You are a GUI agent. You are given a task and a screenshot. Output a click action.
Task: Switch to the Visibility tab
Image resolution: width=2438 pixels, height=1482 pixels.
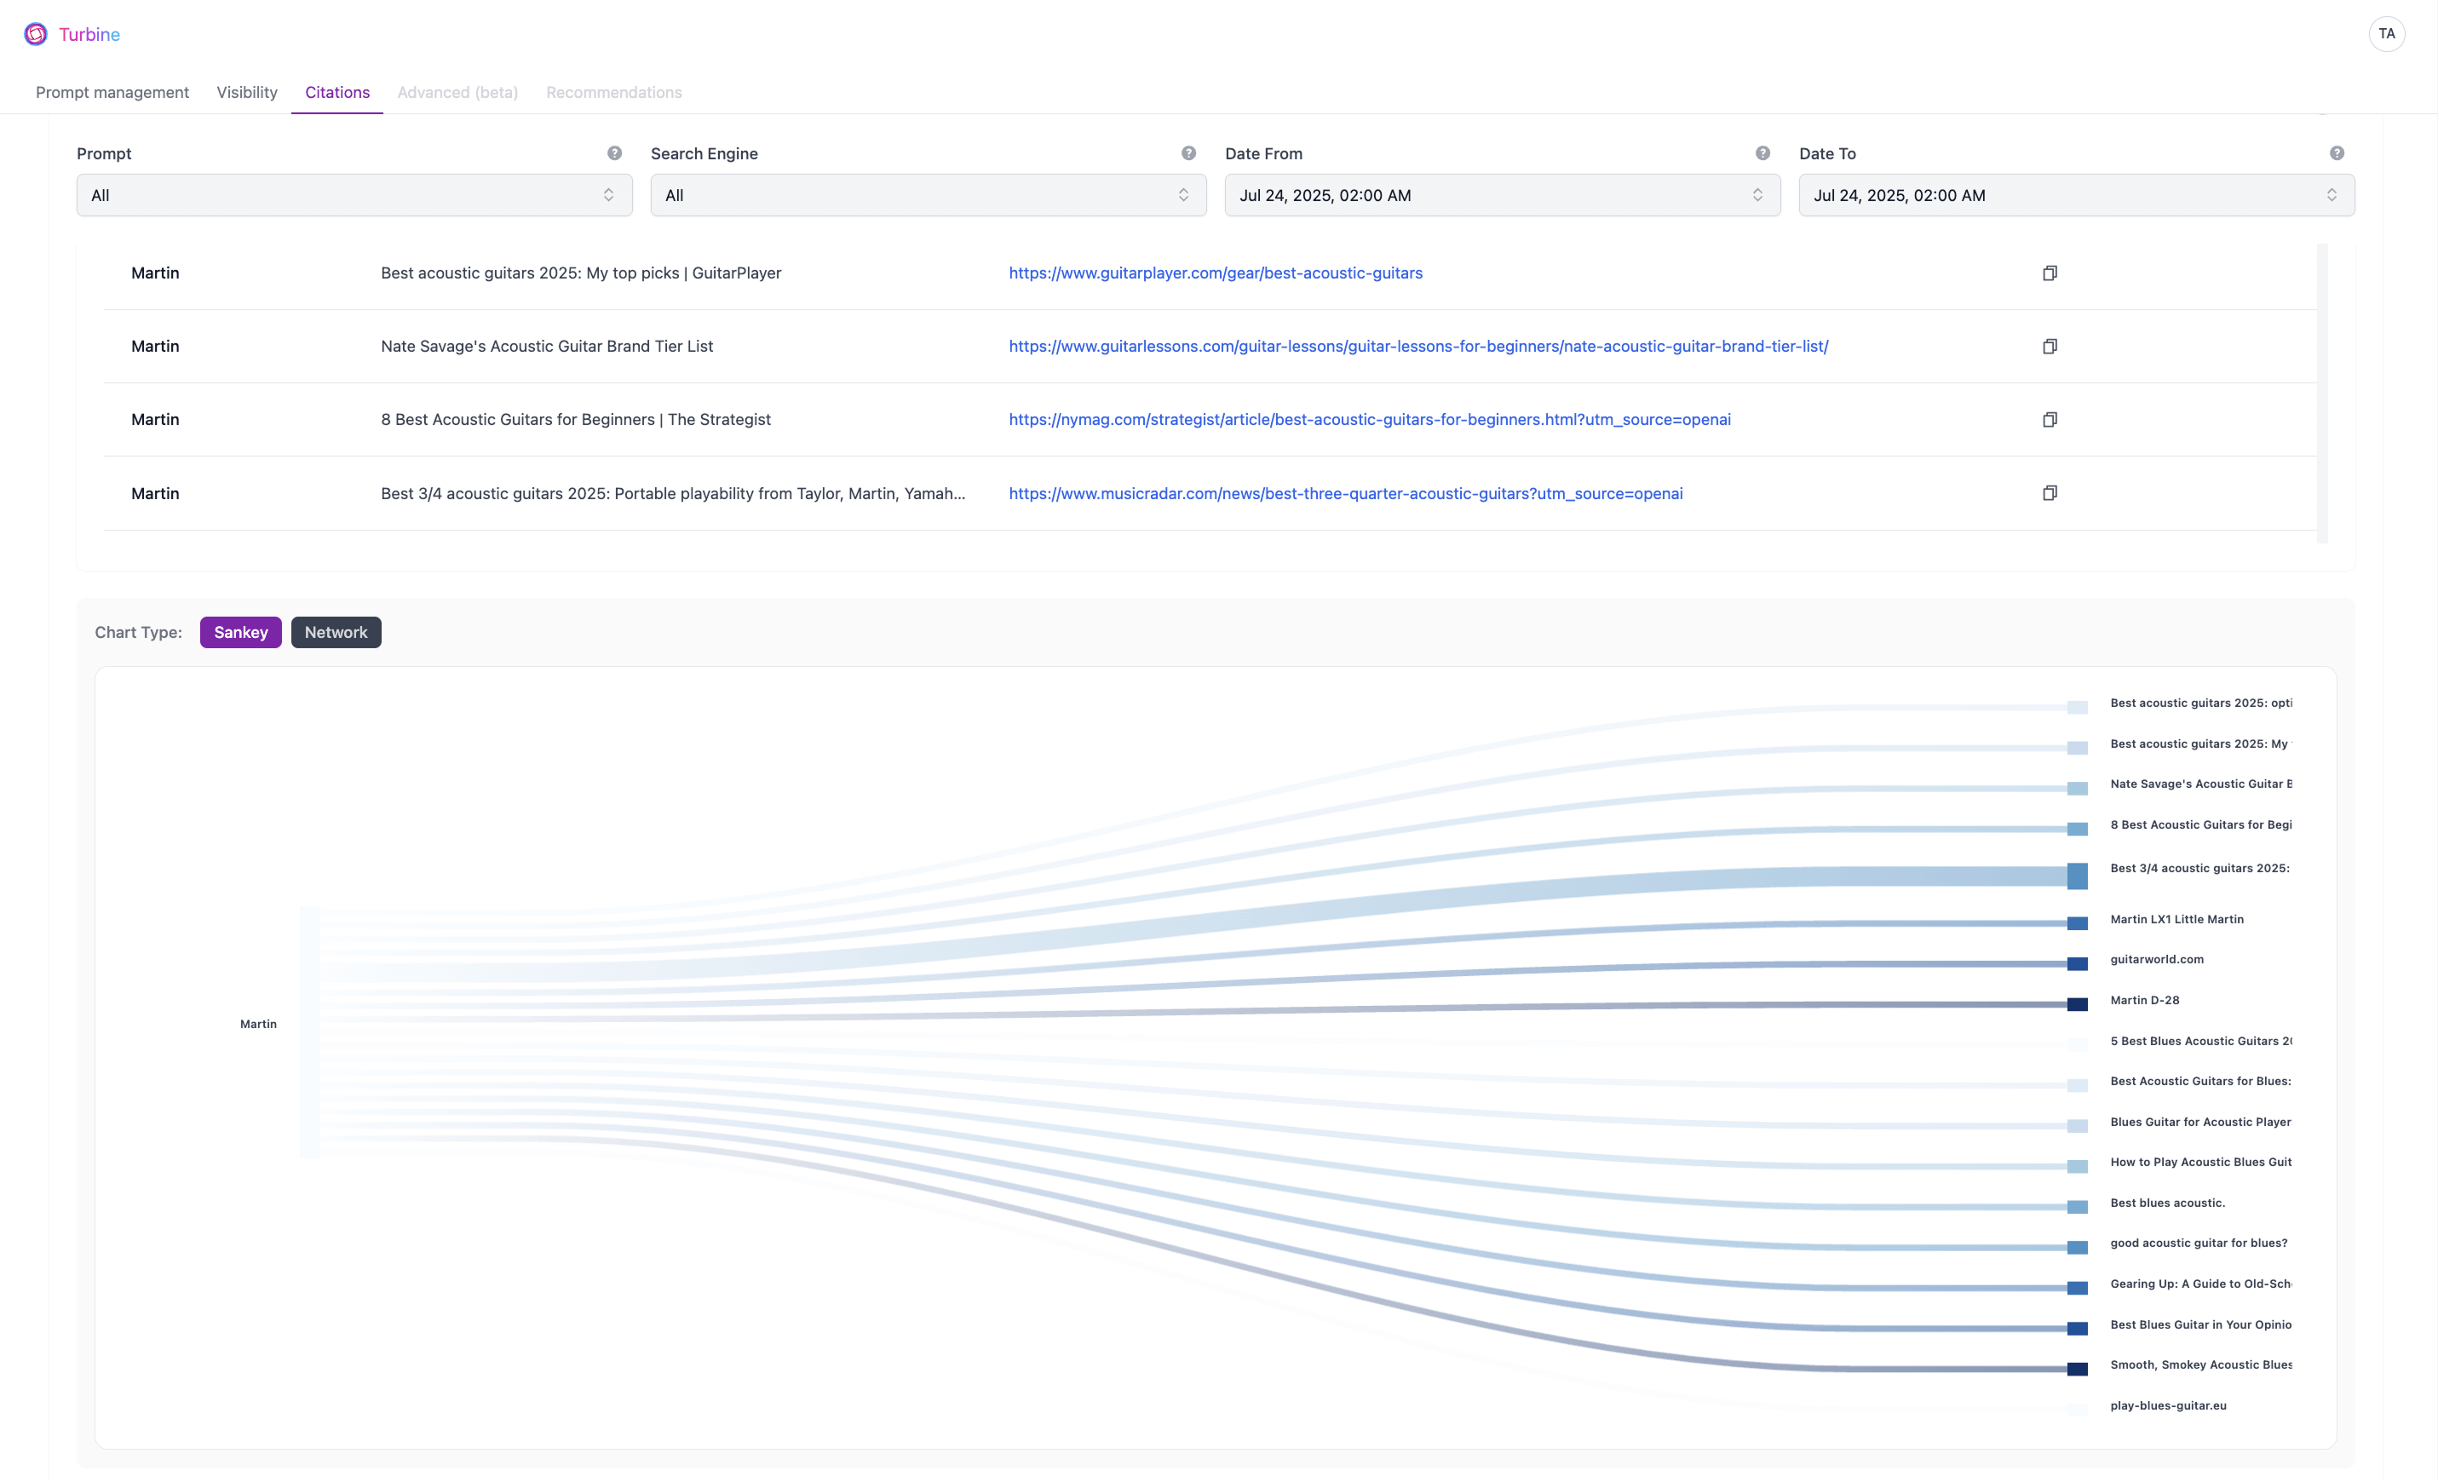click(246, 92)
